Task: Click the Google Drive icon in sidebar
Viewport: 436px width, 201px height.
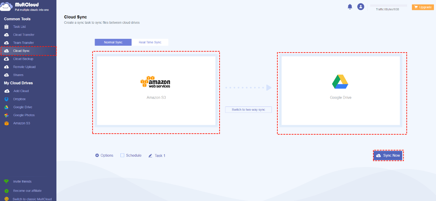Action: pyautogui.click(x=6, y=107)
